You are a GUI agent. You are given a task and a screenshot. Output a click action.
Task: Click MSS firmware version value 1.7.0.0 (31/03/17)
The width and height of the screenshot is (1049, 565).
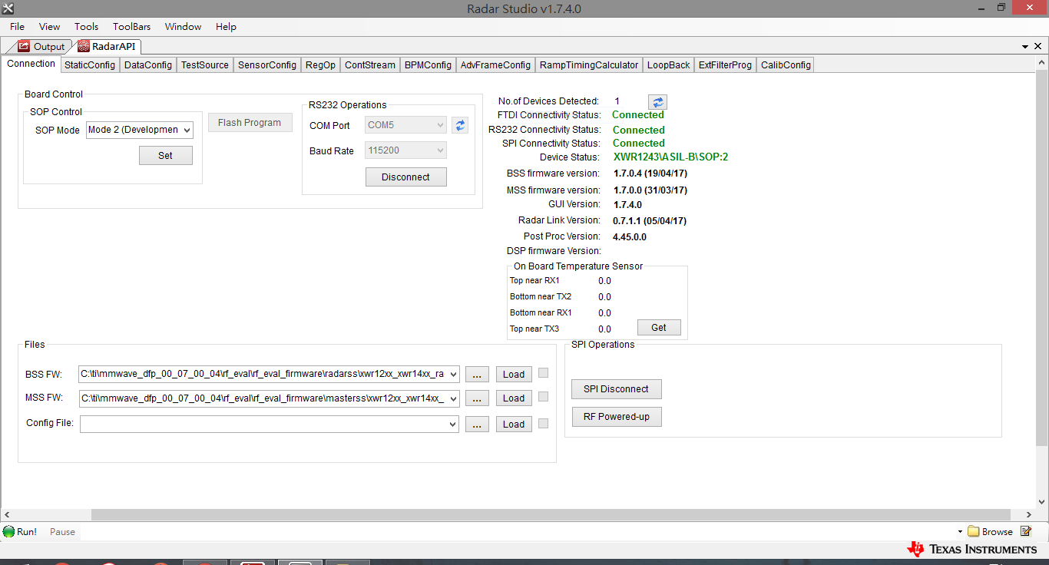pyautogui.click(x=650, y=190)
